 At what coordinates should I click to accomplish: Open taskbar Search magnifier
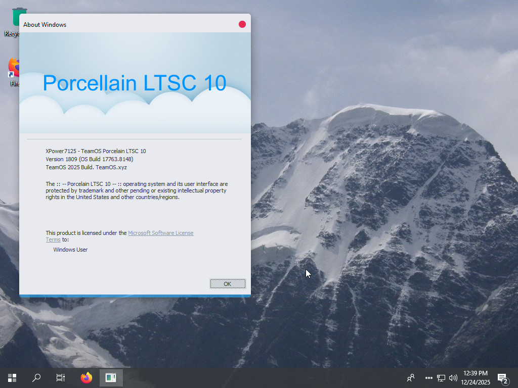[x=36, y=377]
